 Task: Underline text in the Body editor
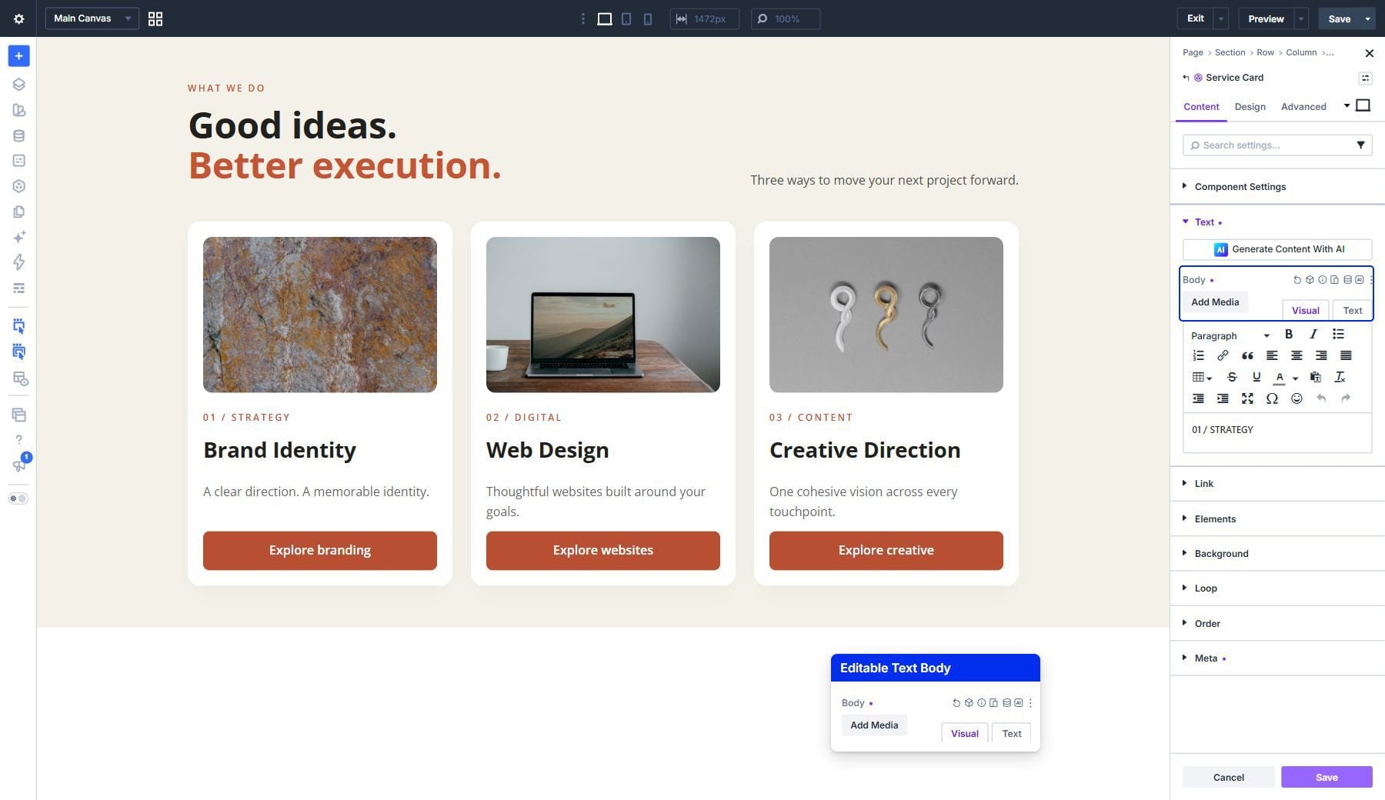pos(1257,377)
